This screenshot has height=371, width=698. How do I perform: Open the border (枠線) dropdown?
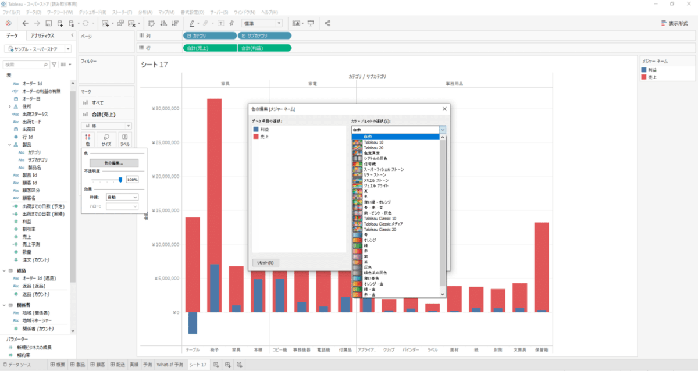tap(122, 198)
